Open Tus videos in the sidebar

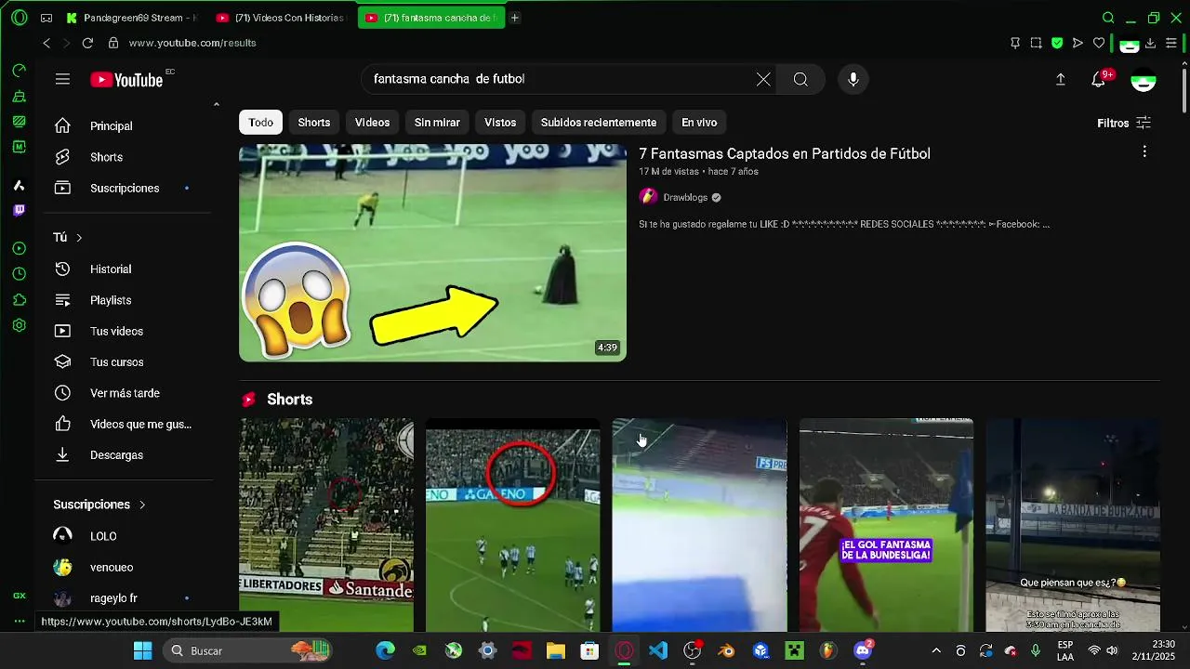(125, 332)
